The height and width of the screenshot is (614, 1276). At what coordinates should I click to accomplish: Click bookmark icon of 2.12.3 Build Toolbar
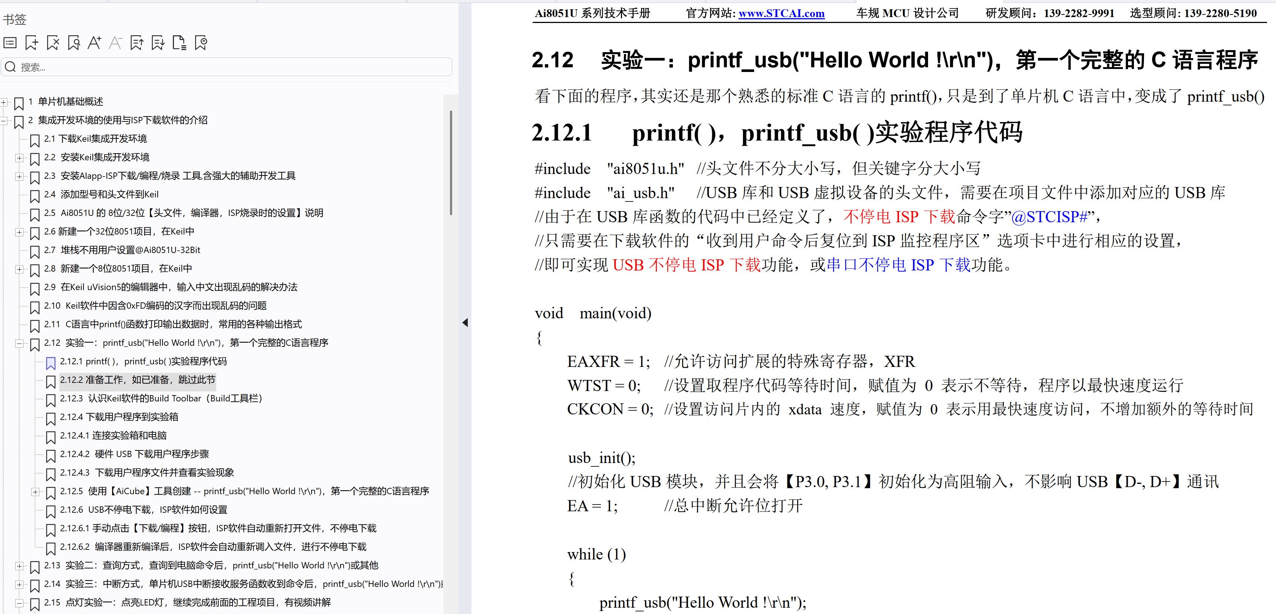(x=50, y=400)
